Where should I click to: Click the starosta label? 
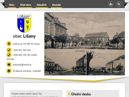(10, 59)
